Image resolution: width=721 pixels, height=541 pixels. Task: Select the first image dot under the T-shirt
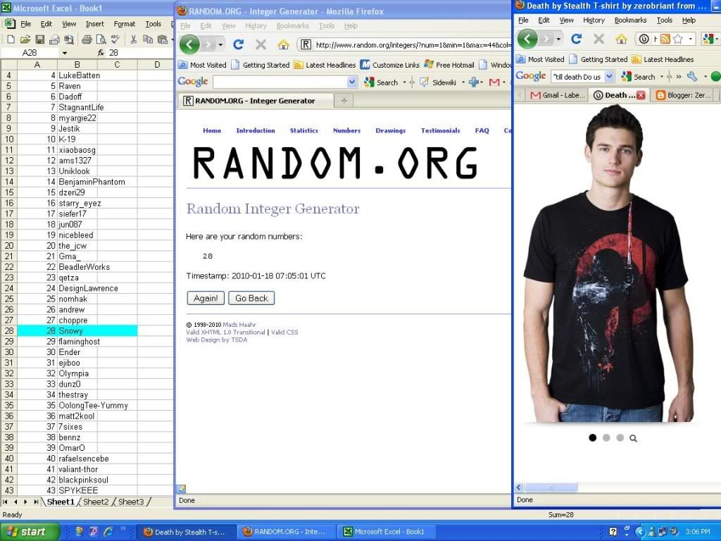(593, 438)
